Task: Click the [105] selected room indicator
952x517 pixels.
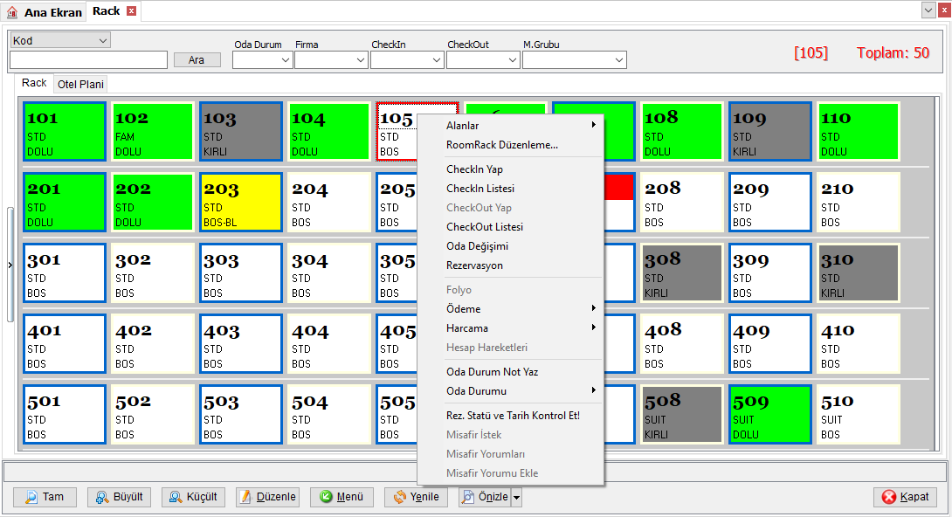Action: pos(811,52)
